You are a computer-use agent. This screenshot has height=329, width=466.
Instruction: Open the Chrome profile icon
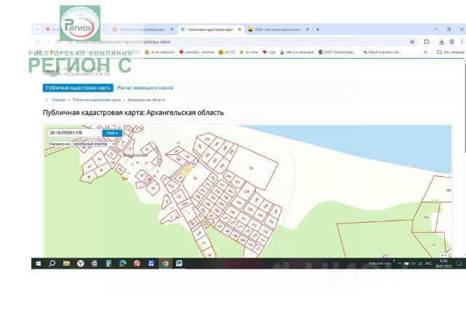click(451, 42)
